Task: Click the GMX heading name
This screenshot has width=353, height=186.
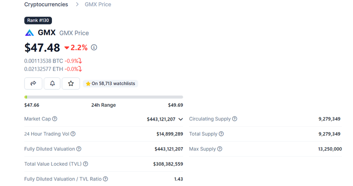Action: tap(46, 33)
